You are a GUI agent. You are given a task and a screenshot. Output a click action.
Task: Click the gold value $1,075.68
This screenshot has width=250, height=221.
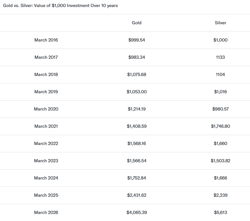(137, 75)
